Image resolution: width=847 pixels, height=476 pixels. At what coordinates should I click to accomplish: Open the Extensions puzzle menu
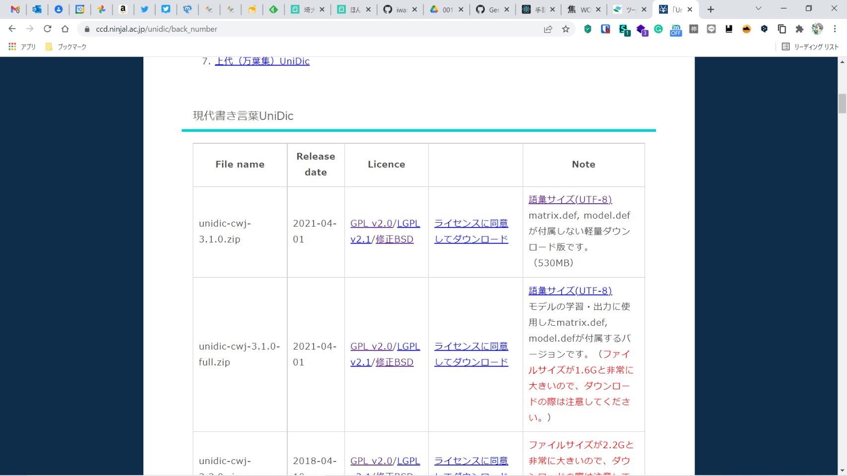click(x=799, y=29)
